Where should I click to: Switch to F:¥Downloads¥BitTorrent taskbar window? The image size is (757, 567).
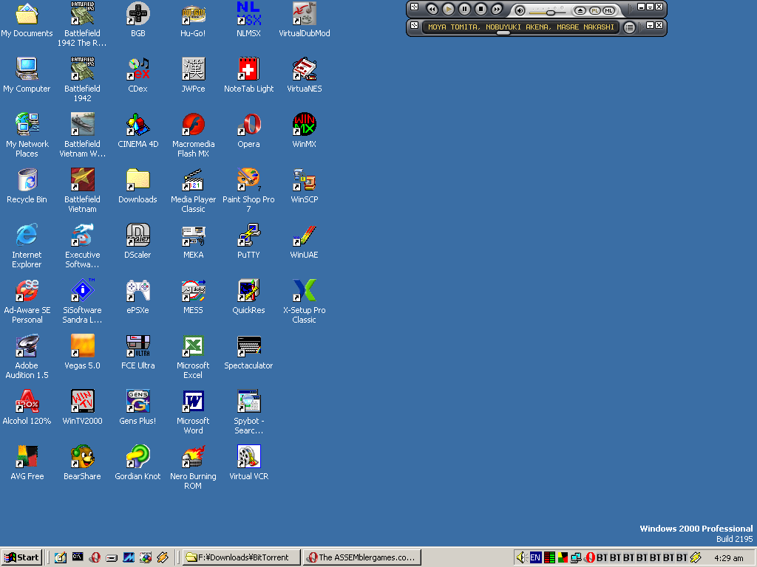242,557
